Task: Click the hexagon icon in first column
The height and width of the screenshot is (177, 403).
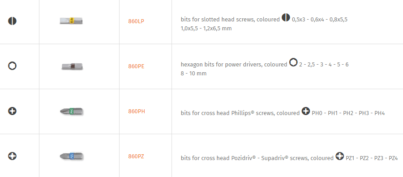Action: [x=13, y=66]
